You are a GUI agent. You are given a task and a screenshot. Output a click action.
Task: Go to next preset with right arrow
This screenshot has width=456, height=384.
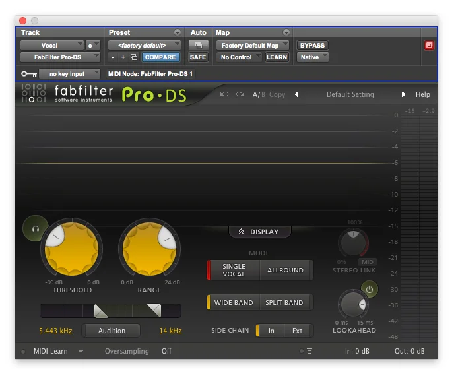pyautogui.click(x=403, y=94)
